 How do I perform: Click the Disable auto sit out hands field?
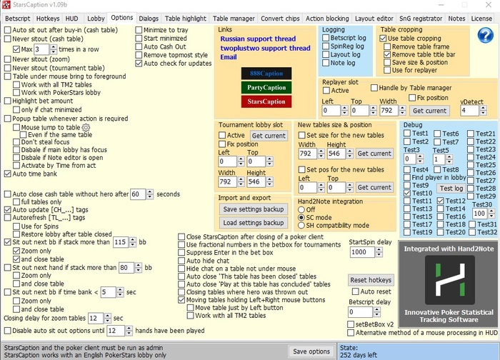[116, 331]
